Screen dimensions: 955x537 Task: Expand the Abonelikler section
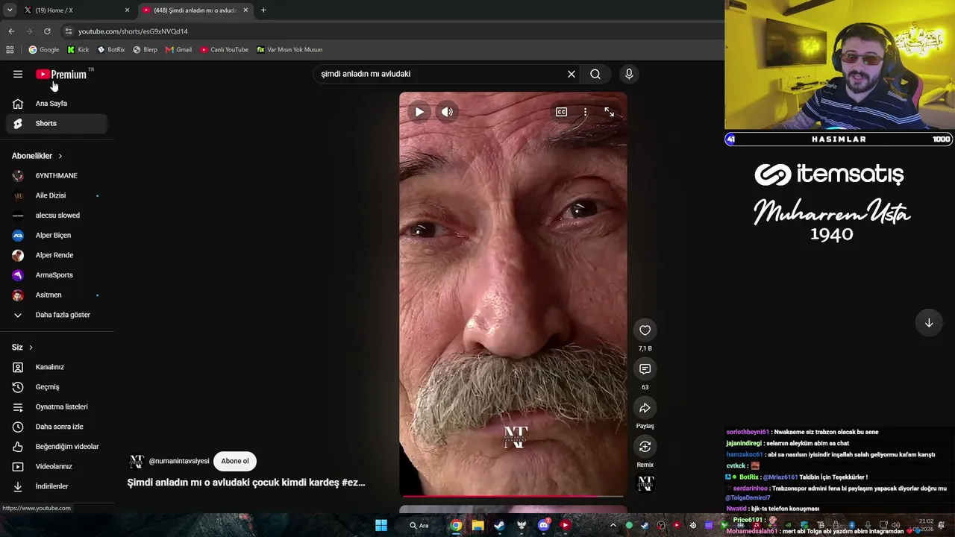[37, 156]
